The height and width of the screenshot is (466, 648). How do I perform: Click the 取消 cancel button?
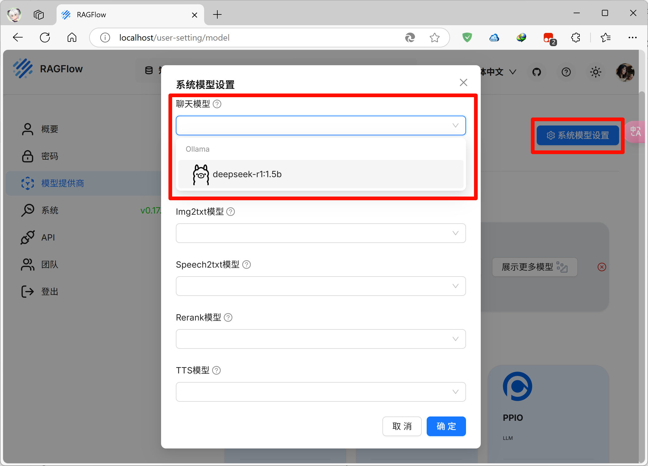[x=402, y=426]
